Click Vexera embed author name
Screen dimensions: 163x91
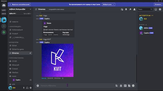(49, 23)
